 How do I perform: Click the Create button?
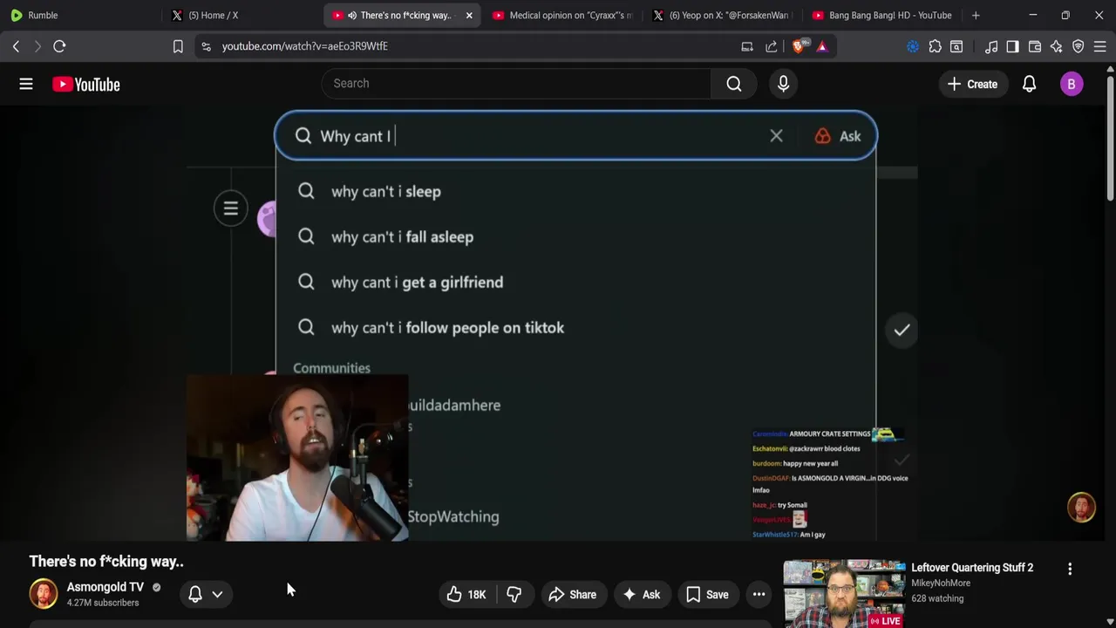(x=973, y=84)
